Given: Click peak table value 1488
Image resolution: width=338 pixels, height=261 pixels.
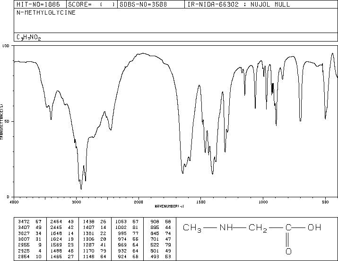Looking at the screenshot, I should (56, 251).
